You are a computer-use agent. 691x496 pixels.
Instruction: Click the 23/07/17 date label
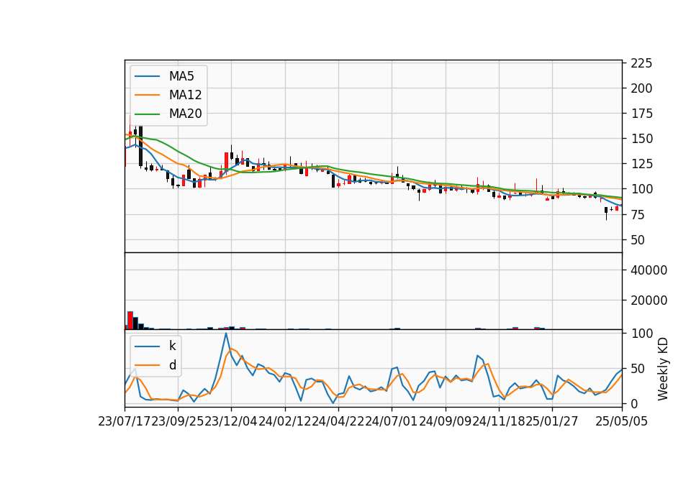pyautogui.click(x=125, y=421)
